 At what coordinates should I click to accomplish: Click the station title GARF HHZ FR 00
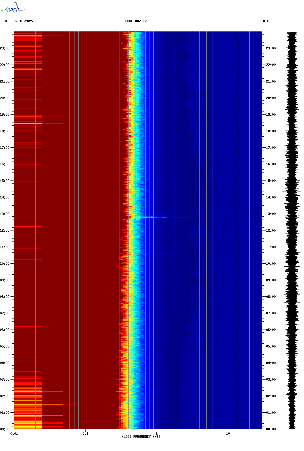point(139,21)
